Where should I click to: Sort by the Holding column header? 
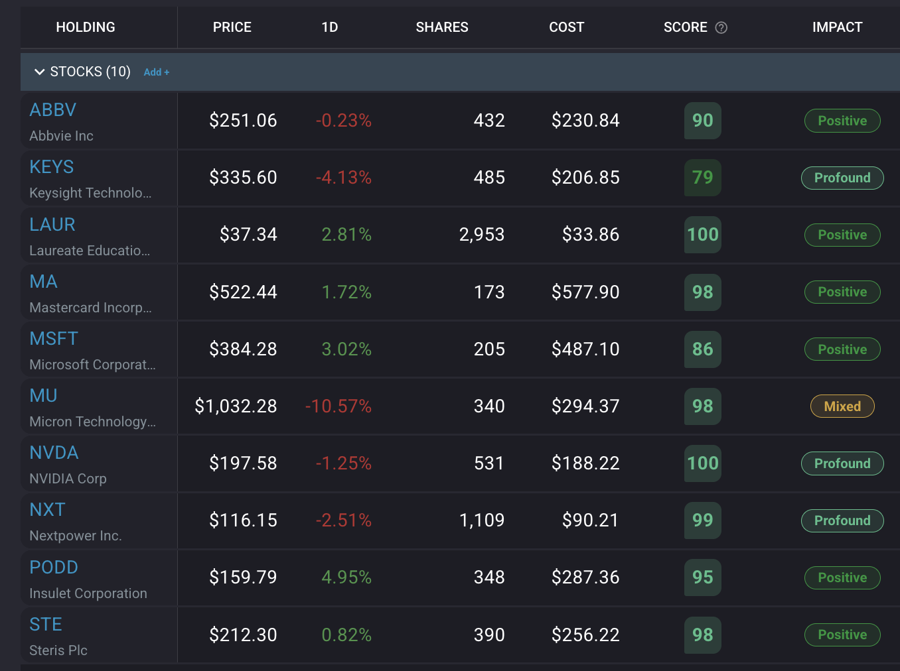[x=86, y=27]
